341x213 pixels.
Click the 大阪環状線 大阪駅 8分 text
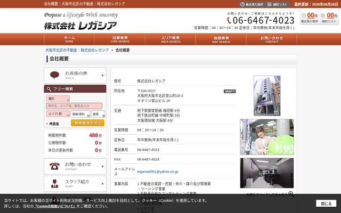(155, 120)
